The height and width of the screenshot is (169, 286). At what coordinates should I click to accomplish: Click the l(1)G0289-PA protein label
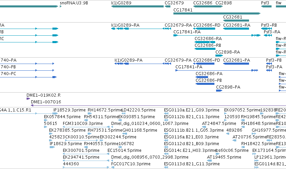pos(129,60)
